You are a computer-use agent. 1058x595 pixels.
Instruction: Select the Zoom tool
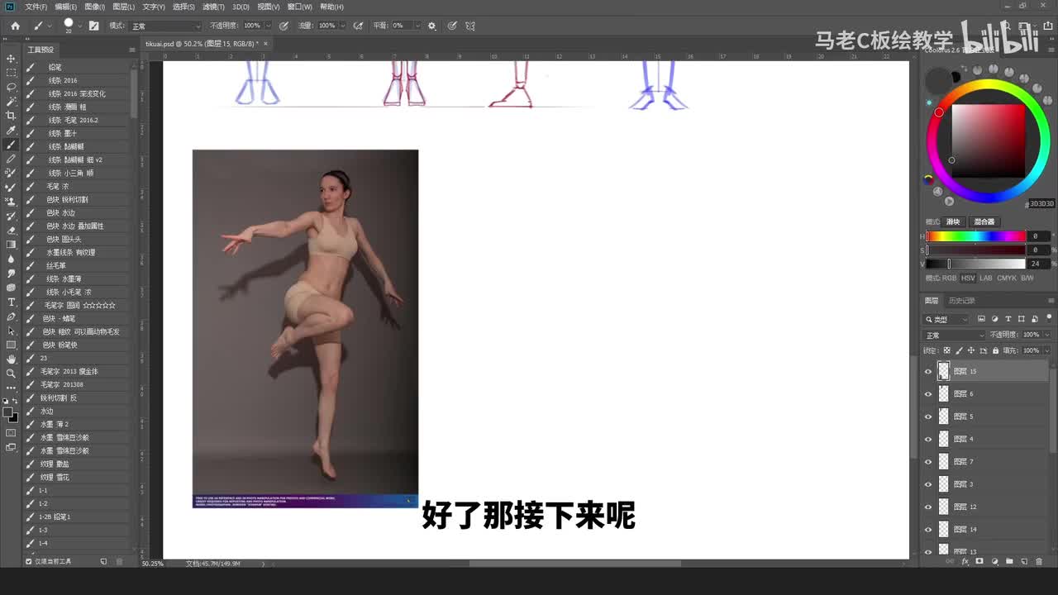11,374
